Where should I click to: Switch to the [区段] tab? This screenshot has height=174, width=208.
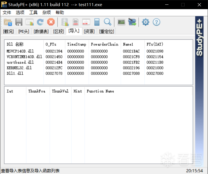tap(58, 31)
